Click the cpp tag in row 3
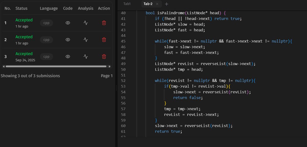This screenshot has width=307, height=147. coord(46,56)
